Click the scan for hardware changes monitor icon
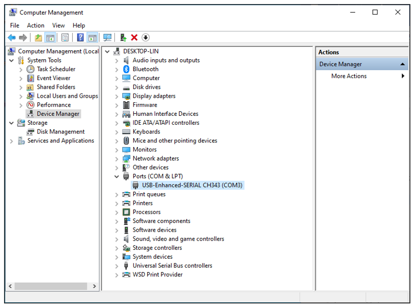Screen dimensions: 415x307 (107, 37)
